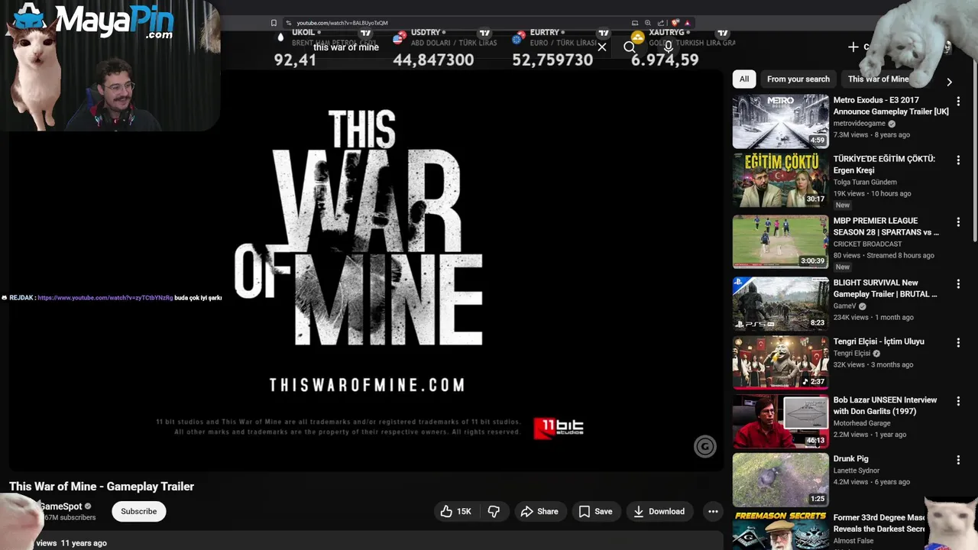Image resolution: width=978 pixels, height=550 pixels.
Task: Open site settings icon beside youtube.com URL
Action: pos(288,23)
